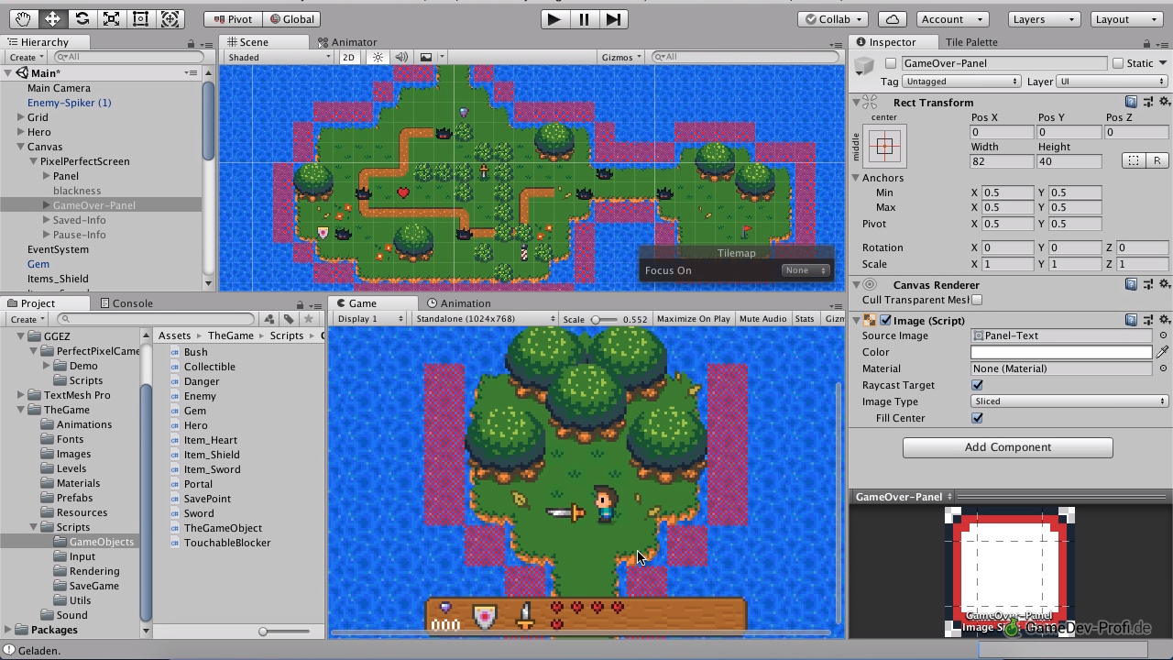Enable the GameOver-Panel active checkbox
The image size is (1173, 660).
891,63
